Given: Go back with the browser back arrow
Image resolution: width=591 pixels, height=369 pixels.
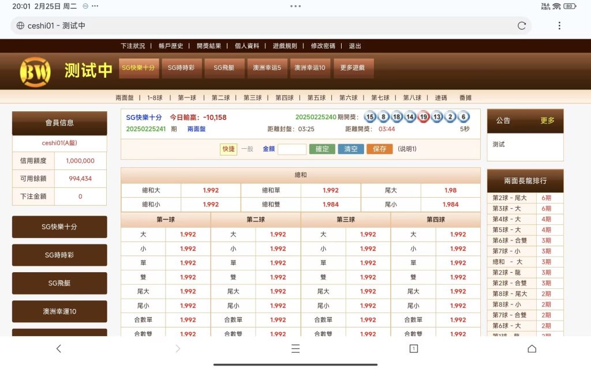Looking at the screenshot, I should coord(58,349).
